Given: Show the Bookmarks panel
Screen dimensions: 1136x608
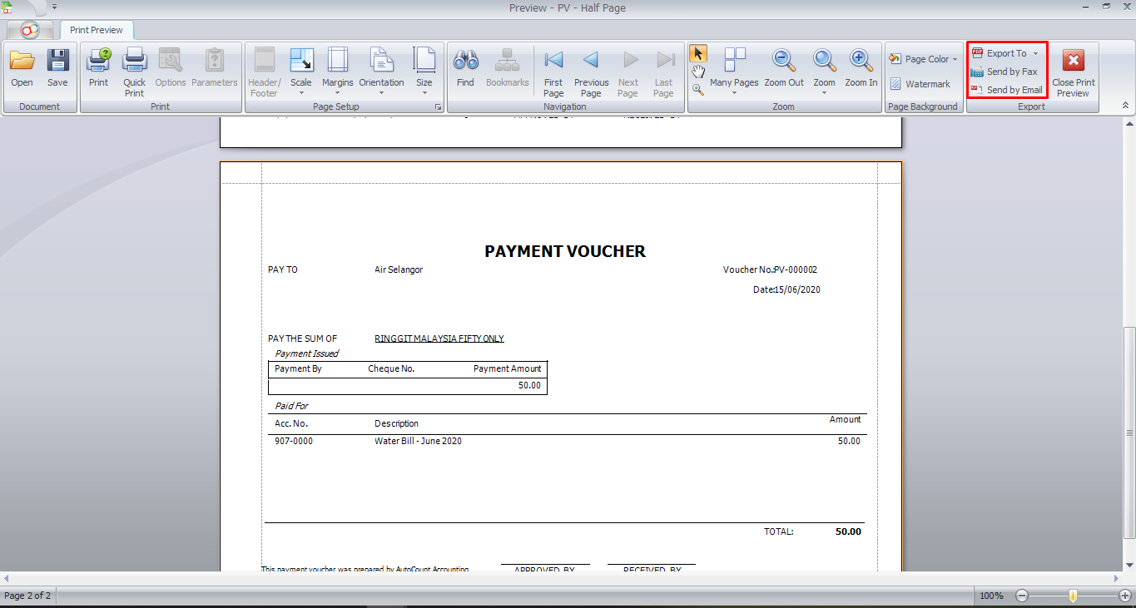Looking at the screenshot, I should pos(508,68).
